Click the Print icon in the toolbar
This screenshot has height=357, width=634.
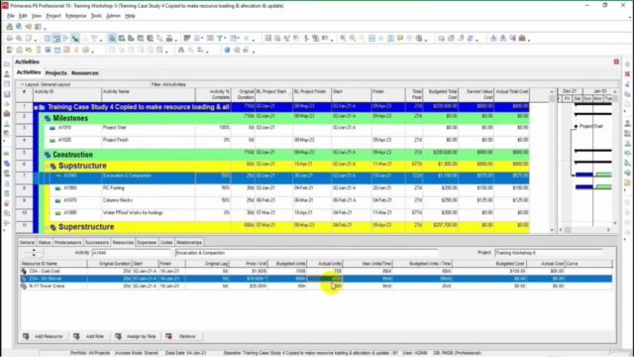[x=9, y=39]
